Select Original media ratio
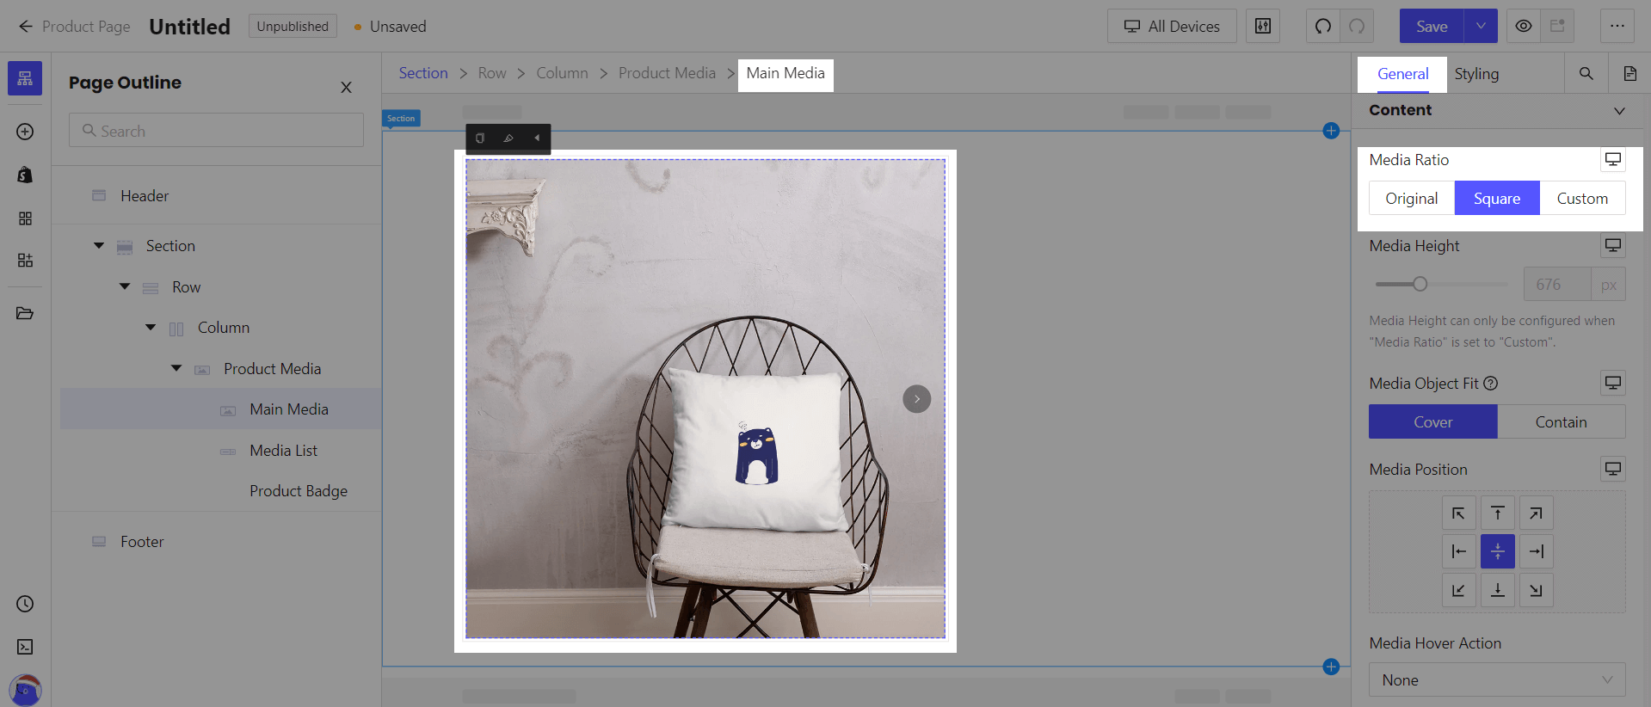 pos(1412,198)
